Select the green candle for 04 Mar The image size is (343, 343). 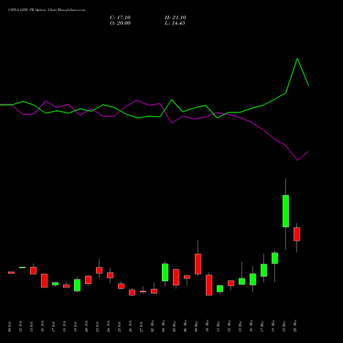(x=165, y=272)
